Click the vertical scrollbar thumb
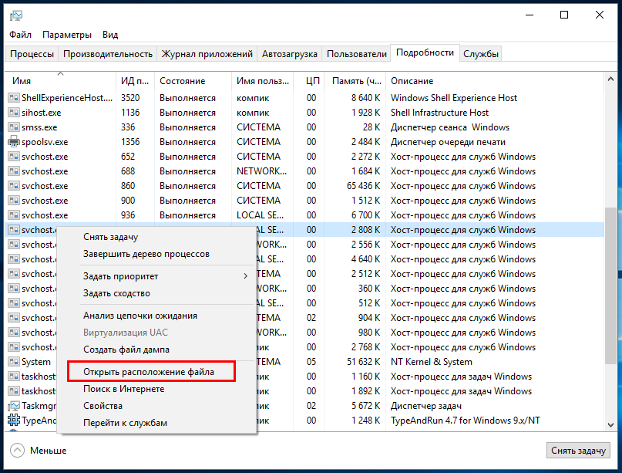Viewport: 622px width, 473px height. pos(611,285)
